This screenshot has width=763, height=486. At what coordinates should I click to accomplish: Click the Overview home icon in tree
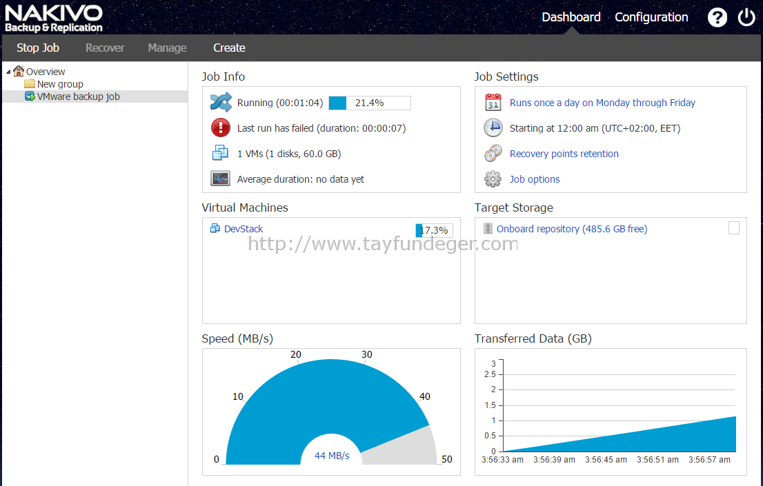(x=19, y=71)
